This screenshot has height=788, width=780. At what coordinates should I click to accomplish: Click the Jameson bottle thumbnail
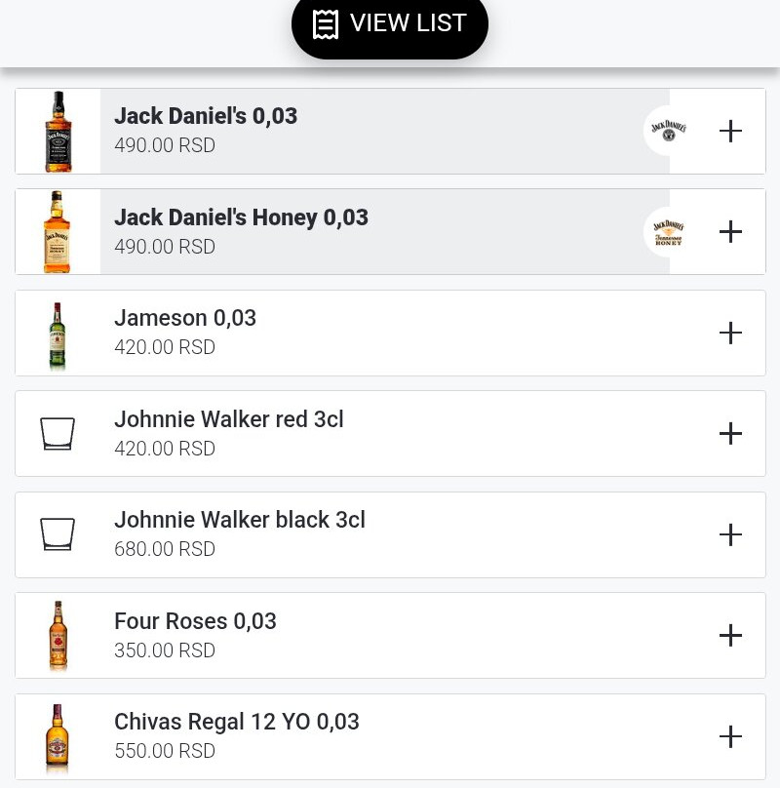click(58, 334)
